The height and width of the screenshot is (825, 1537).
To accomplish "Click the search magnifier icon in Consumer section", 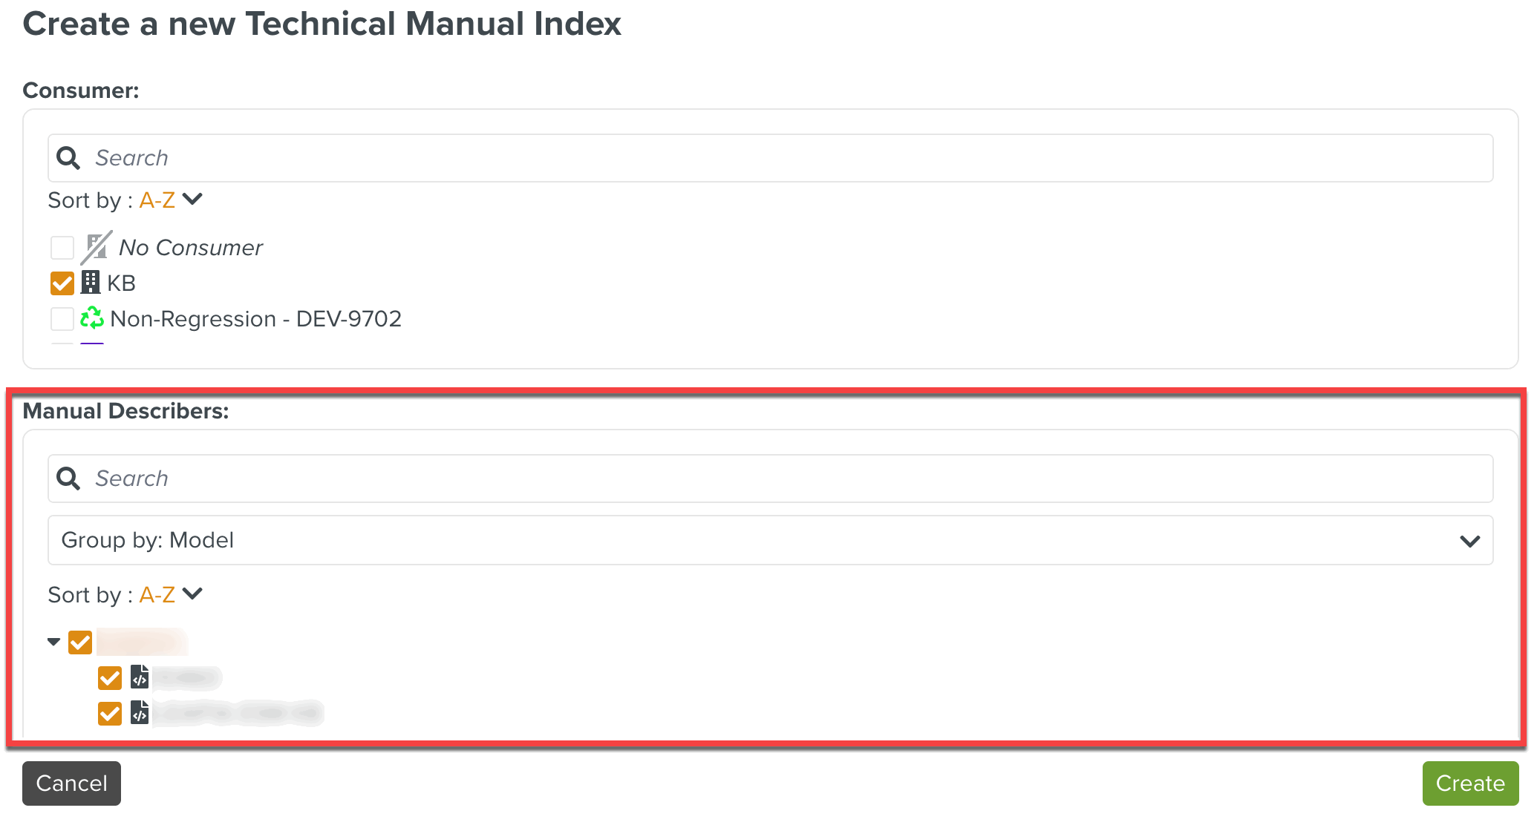I will (69, 157).
